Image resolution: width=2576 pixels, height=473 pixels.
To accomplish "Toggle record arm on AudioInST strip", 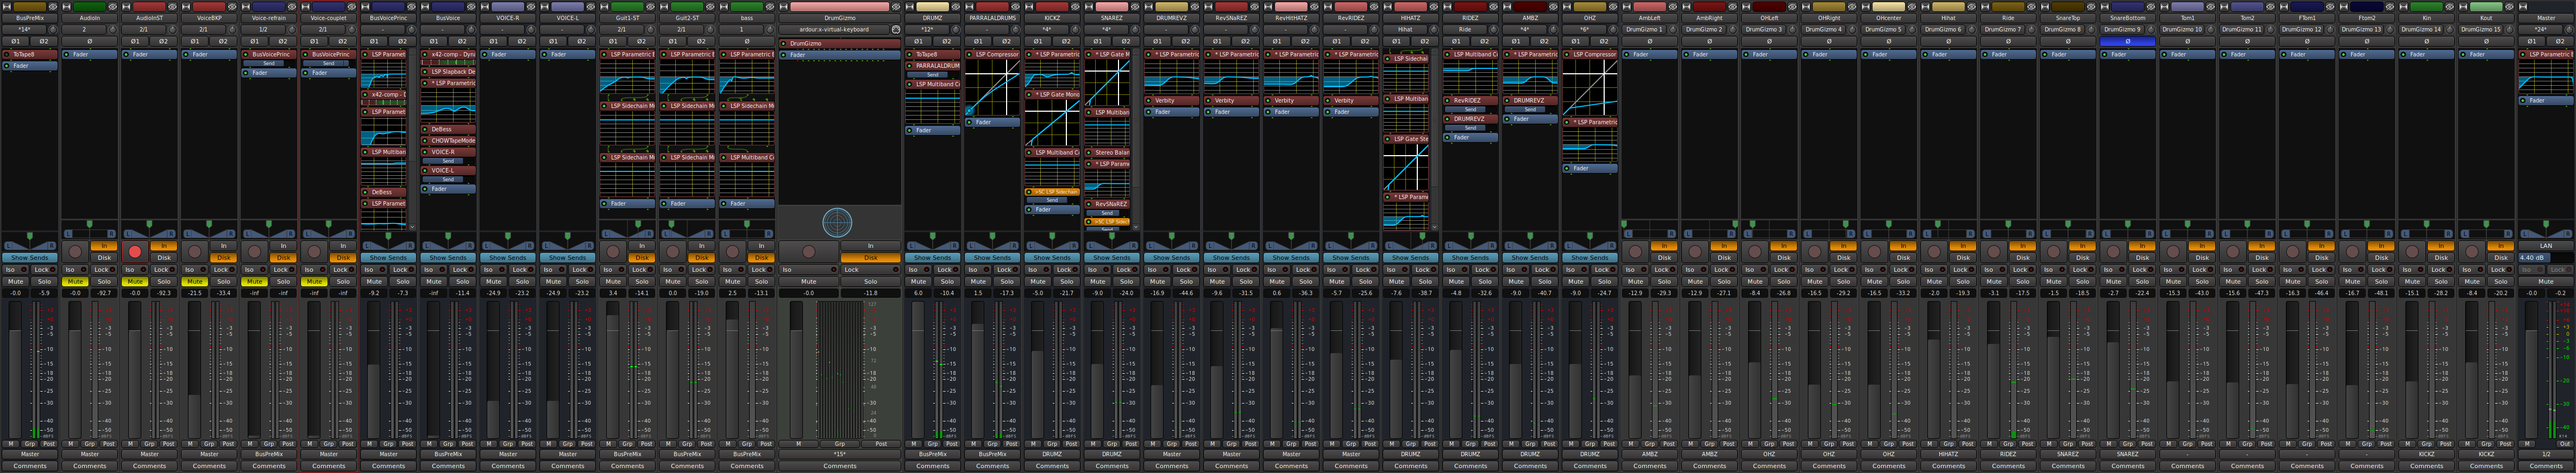I will tap(135, 252).
